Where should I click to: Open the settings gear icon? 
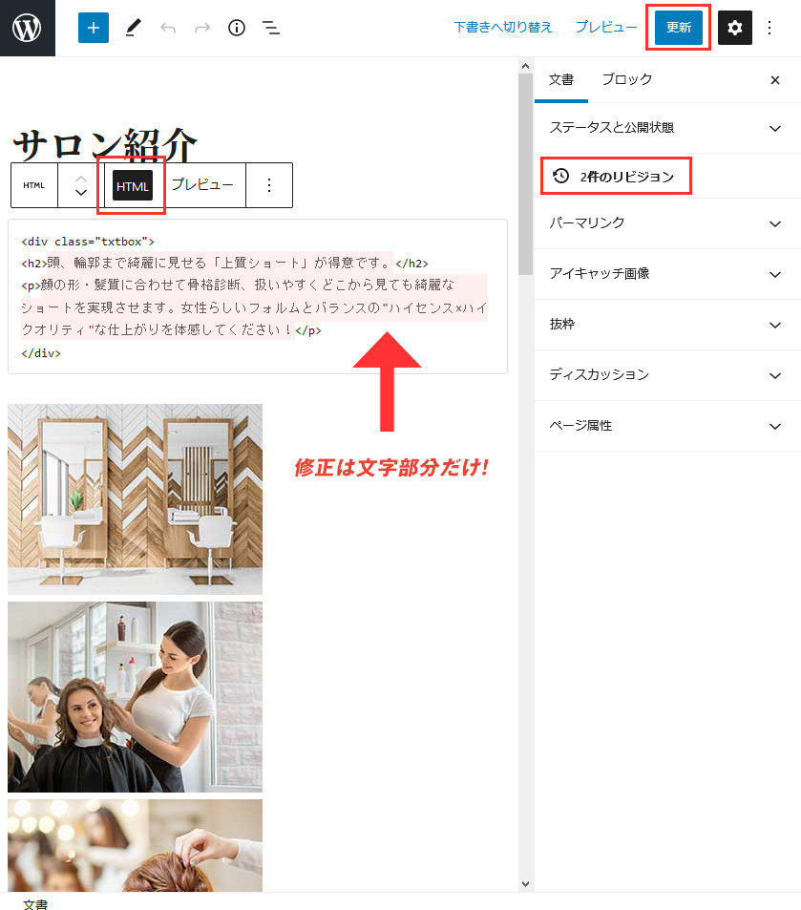click(734, 28)
